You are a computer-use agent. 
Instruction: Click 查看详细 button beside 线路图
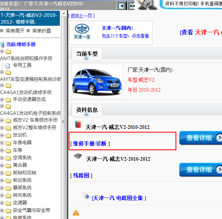point(200,170)
